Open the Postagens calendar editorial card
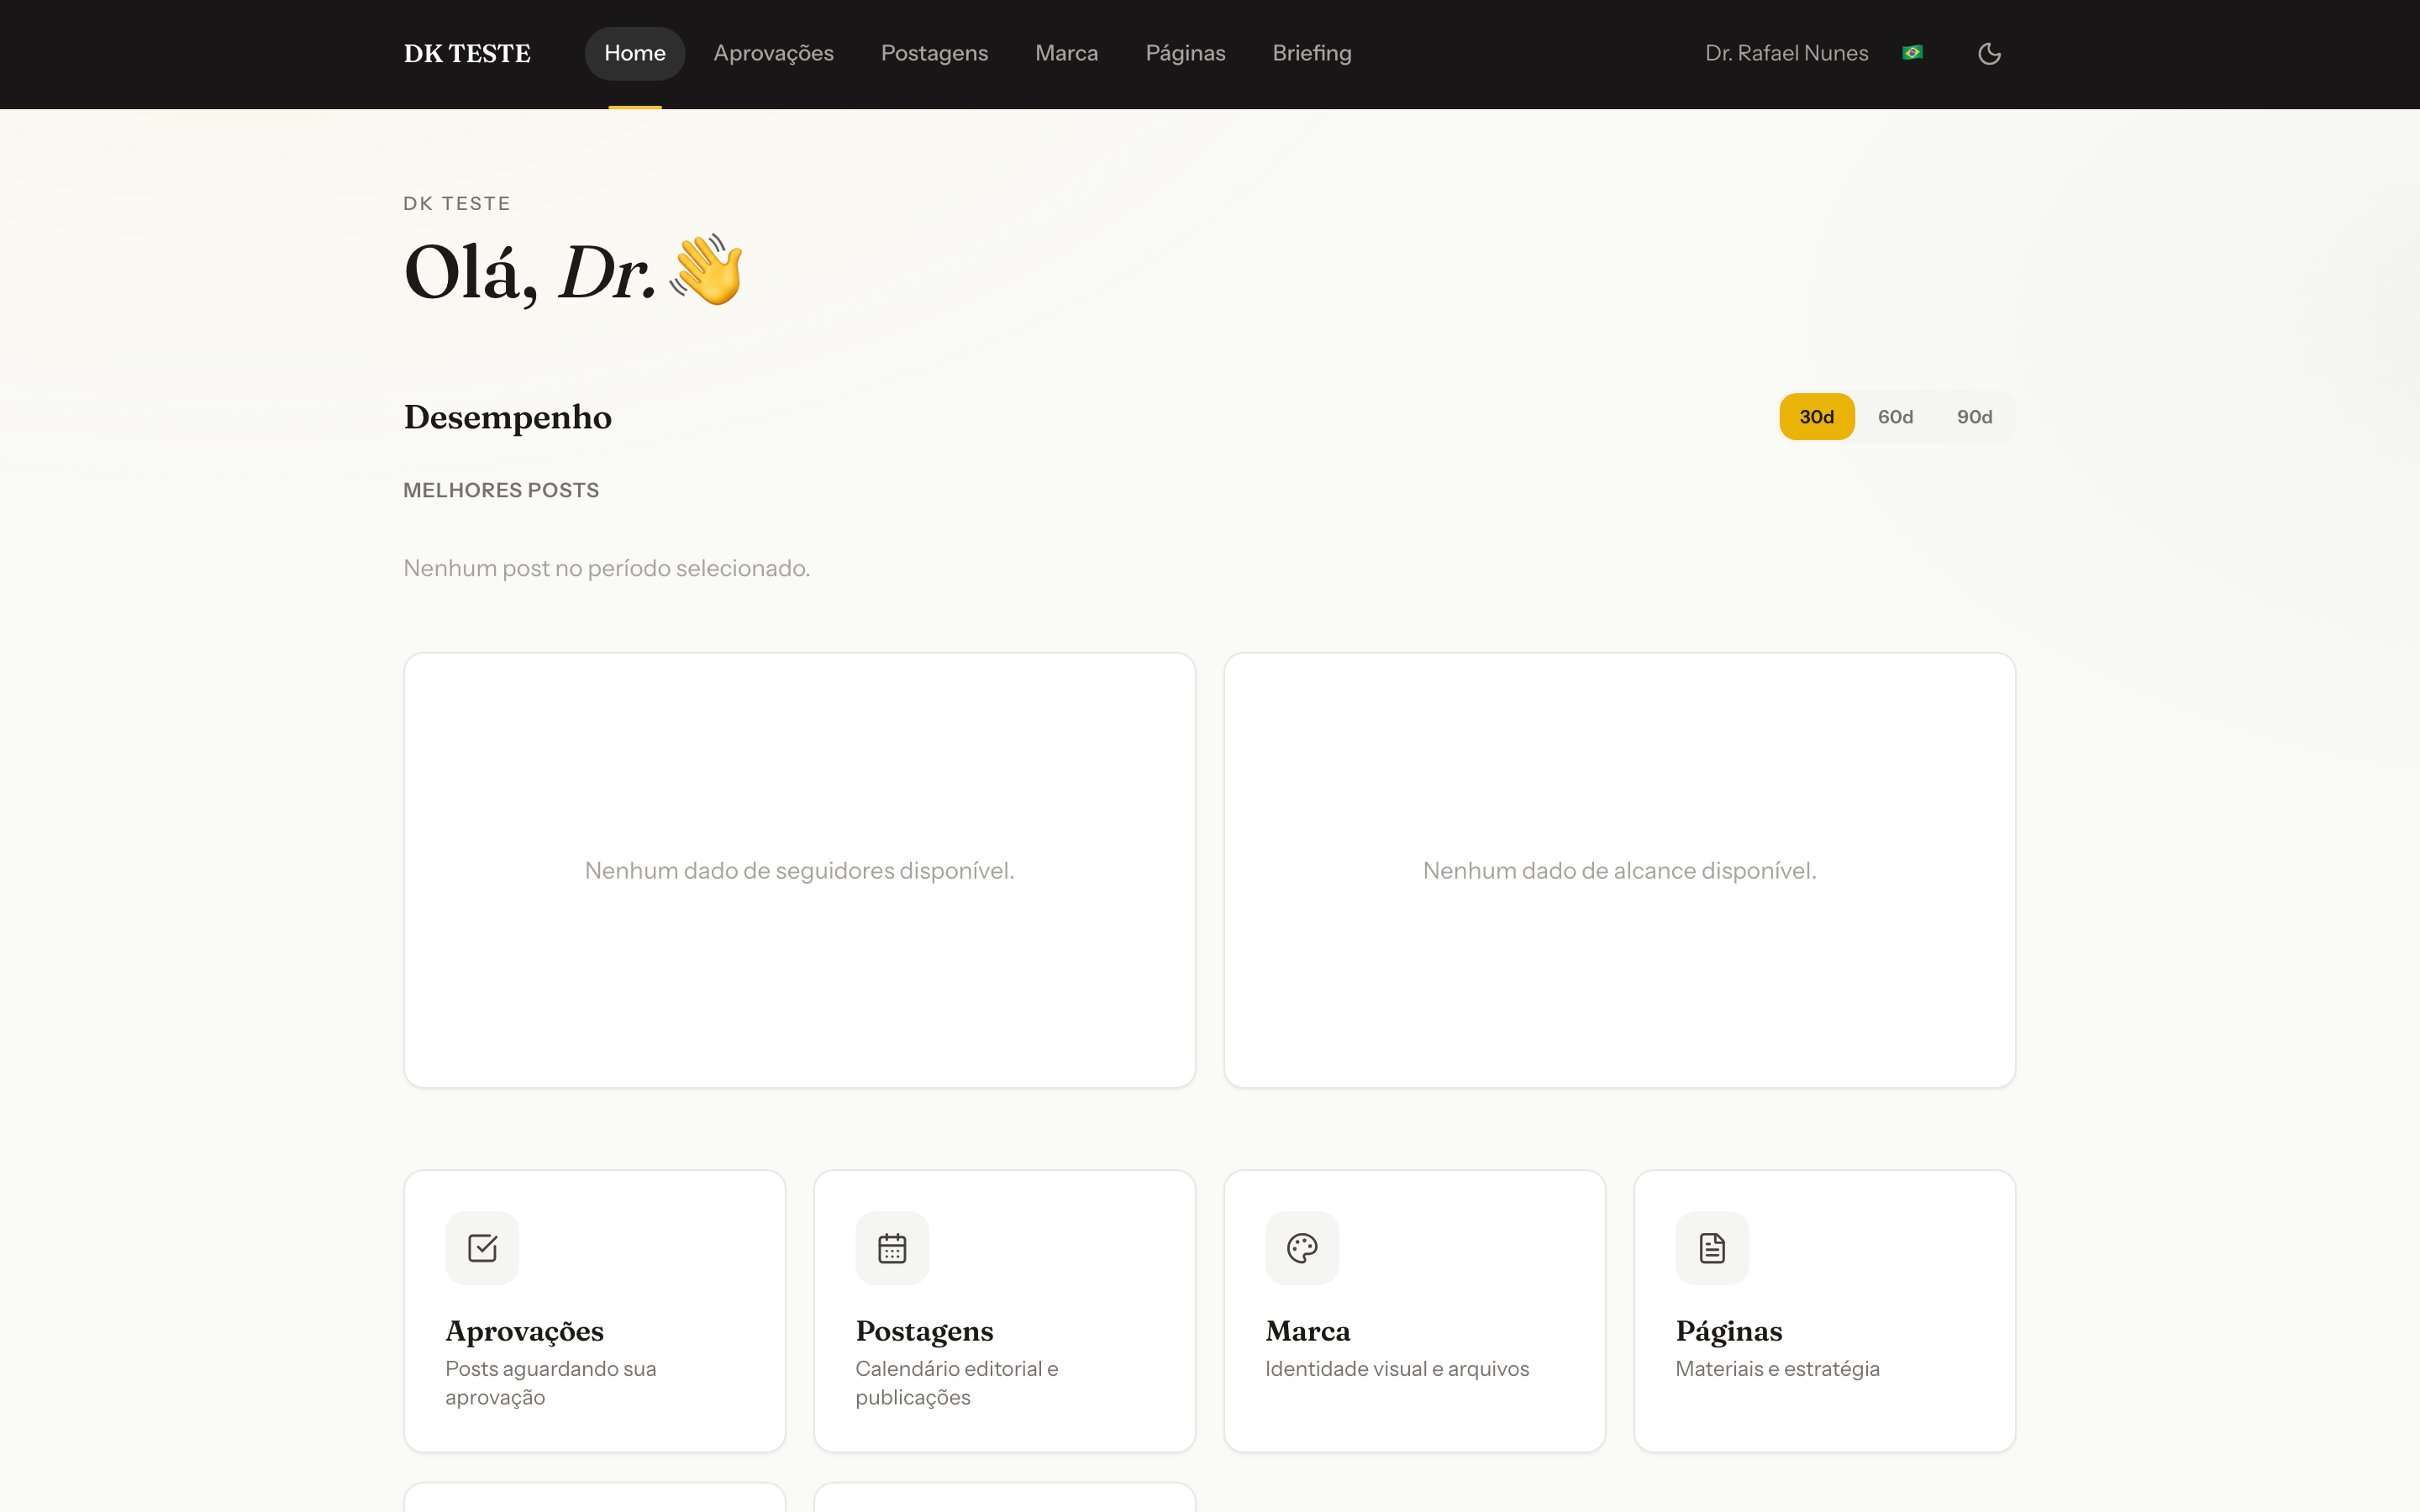Image resolution: width=2420 pixels, height=1512 pixels. [x=1004, y=1311]
